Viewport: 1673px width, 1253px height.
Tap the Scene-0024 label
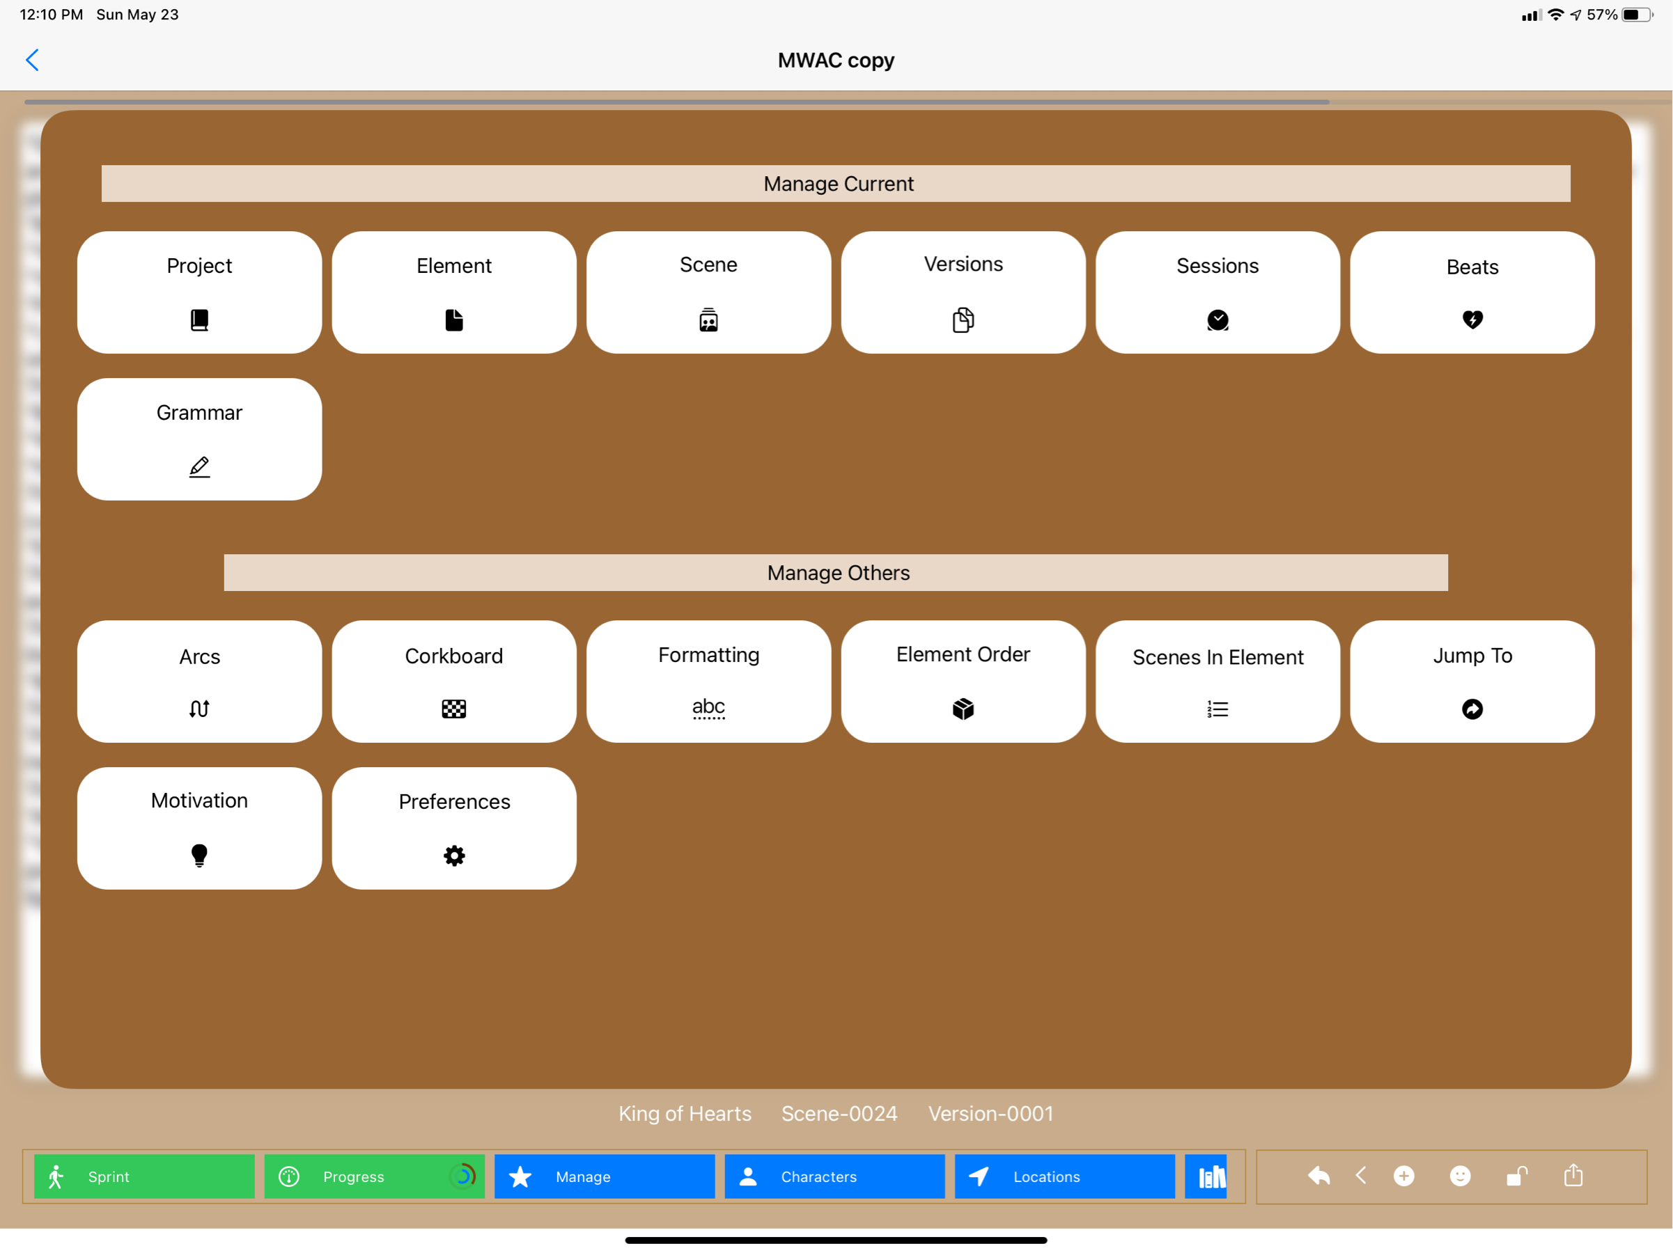coord(839,1113)
